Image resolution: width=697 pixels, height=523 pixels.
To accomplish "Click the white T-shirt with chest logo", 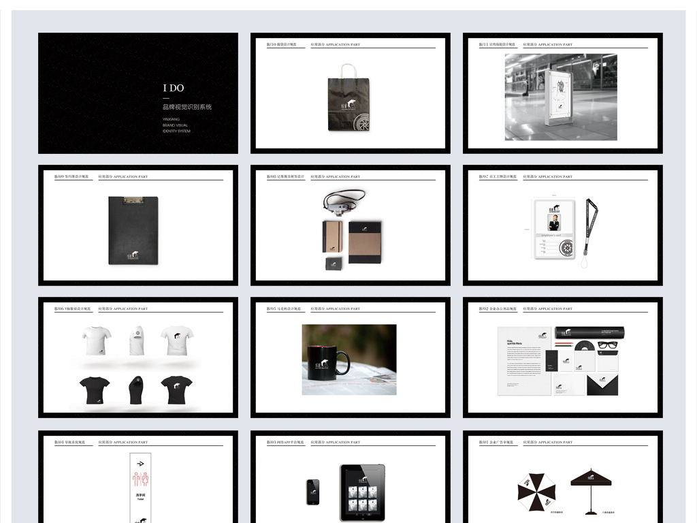I will click(177, 340).
